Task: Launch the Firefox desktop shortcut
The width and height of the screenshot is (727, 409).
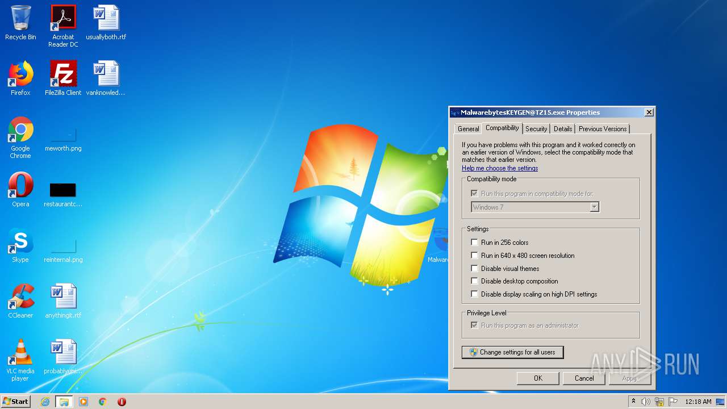Action: click(20, 78)
